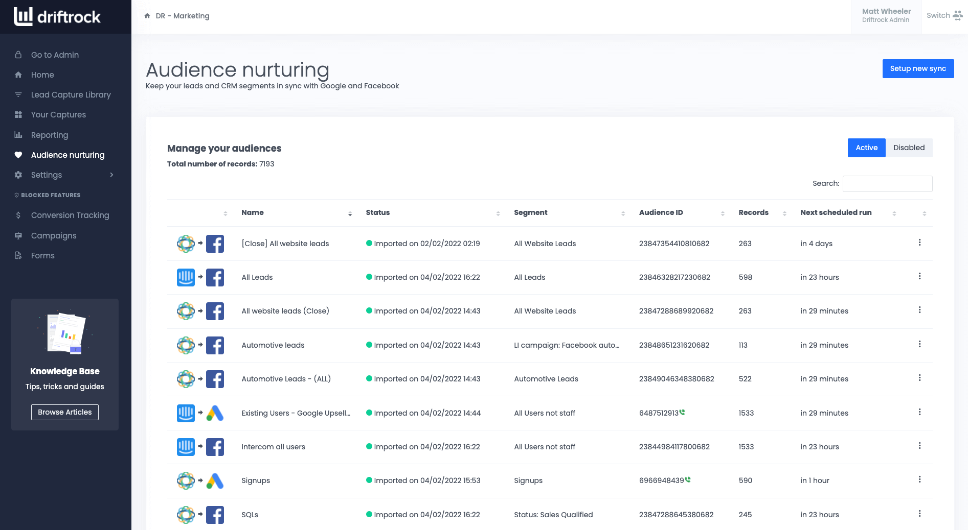Click Setup new sync button

tap(918, 68)
